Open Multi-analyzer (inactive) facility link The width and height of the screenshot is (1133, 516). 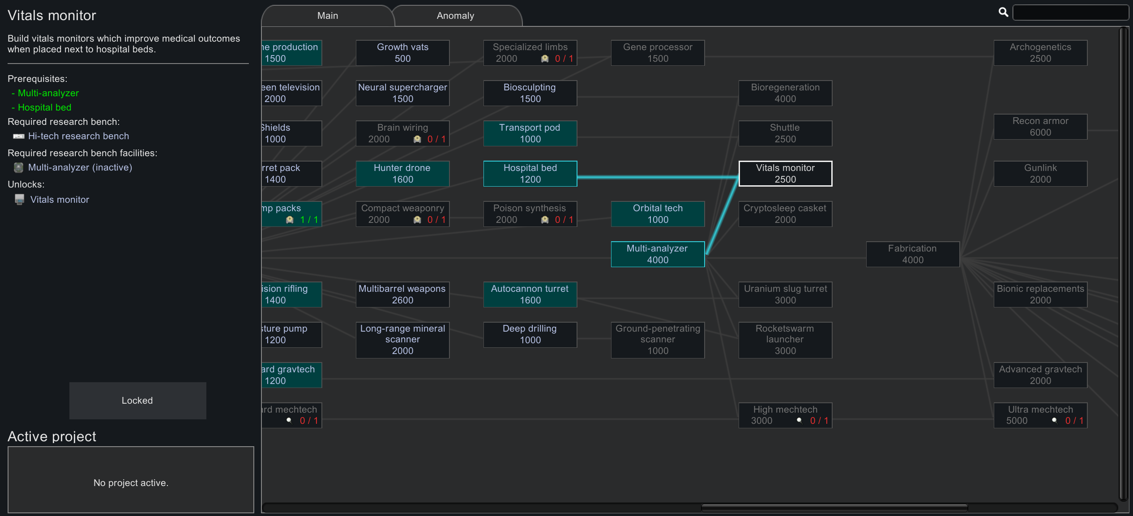point(80,167)
